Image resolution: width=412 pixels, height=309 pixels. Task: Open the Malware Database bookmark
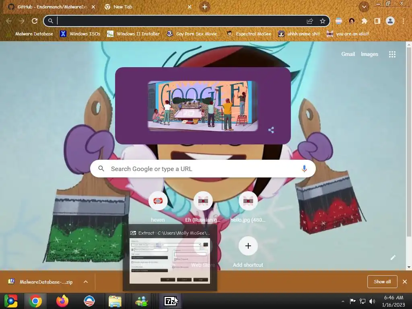tap(30, 34)
